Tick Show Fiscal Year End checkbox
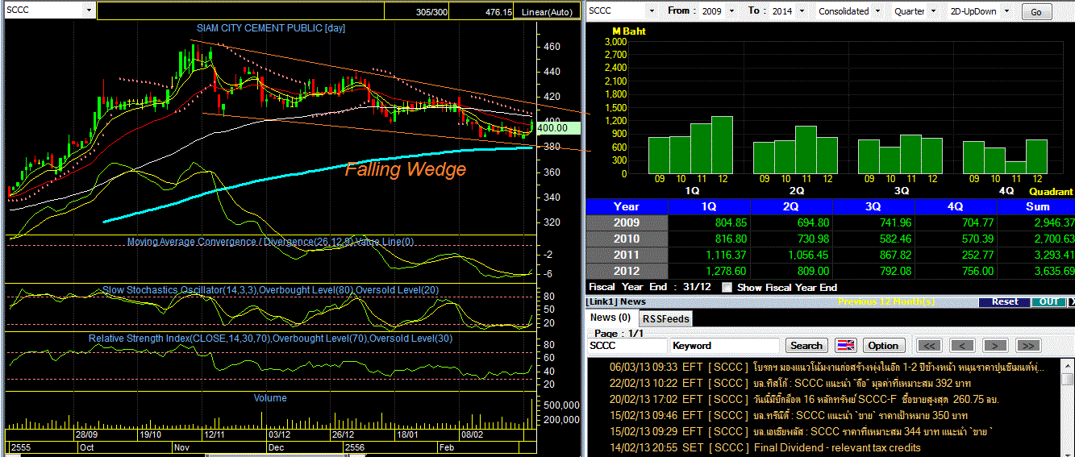The image size is (1075, 457). (x=727, y=287)
